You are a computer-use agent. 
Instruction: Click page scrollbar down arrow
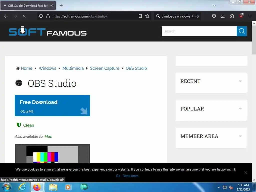point(254,180)
